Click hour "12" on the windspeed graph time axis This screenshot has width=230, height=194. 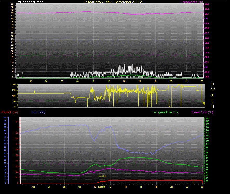click(x=109, y=81)
